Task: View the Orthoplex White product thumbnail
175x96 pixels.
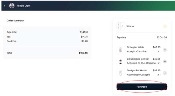Action: point(120,50)
